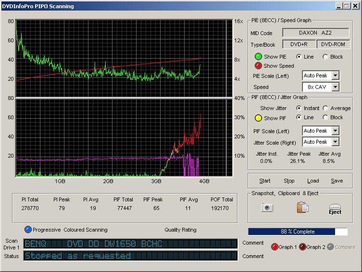
Task: Minimize the DVDInfoPro window
Action: pos(338,6)
